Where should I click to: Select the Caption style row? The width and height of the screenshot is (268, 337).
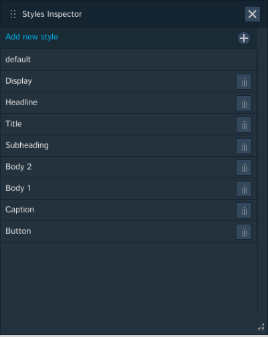(129, 210)
